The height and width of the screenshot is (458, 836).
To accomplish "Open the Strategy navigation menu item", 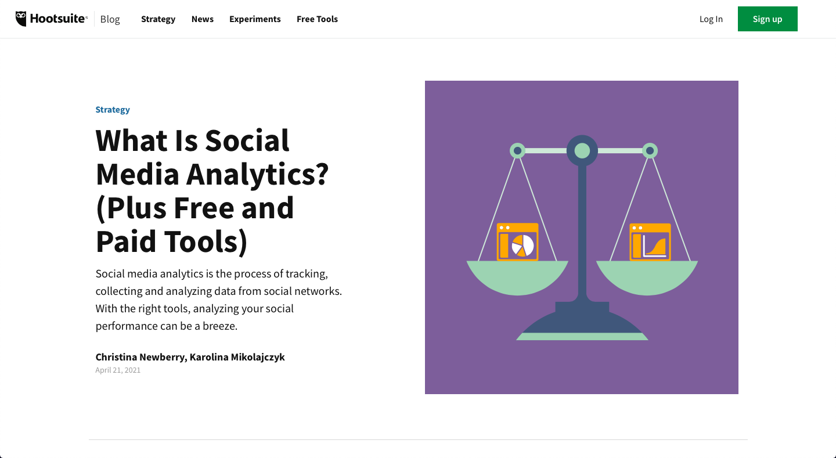I will coord(158,19).
